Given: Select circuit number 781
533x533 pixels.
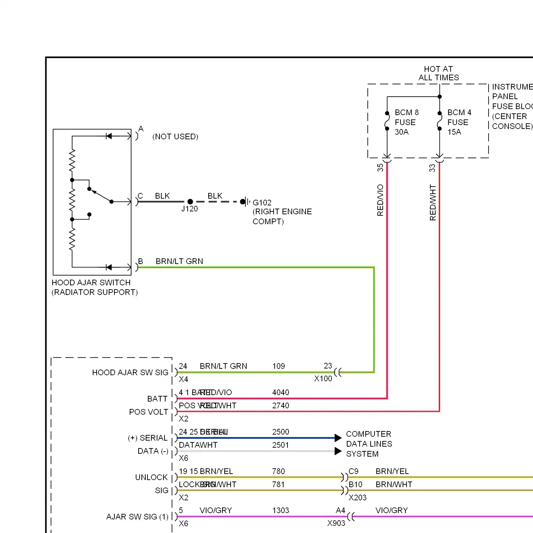Looking at the screenshot, I should click(279, 484).
